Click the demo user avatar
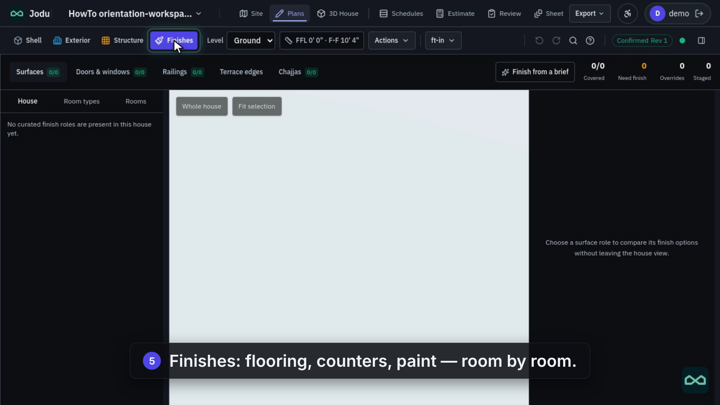 pos(657,13)
